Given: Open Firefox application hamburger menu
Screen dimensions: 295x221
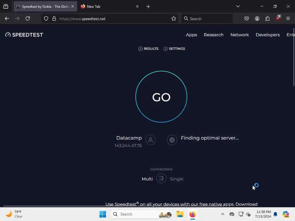Looking at the screenshot, I should (288, 19).
